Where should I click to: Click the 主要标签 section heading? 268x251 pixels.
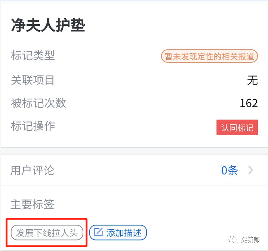[33, 204]
